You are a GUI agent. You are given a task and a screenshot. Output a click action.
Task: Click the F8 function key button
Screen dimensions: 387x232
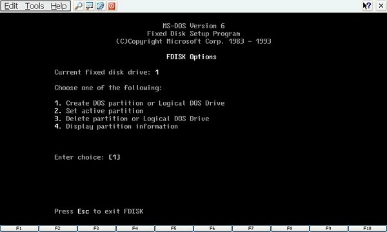click(x=290, y=229)
